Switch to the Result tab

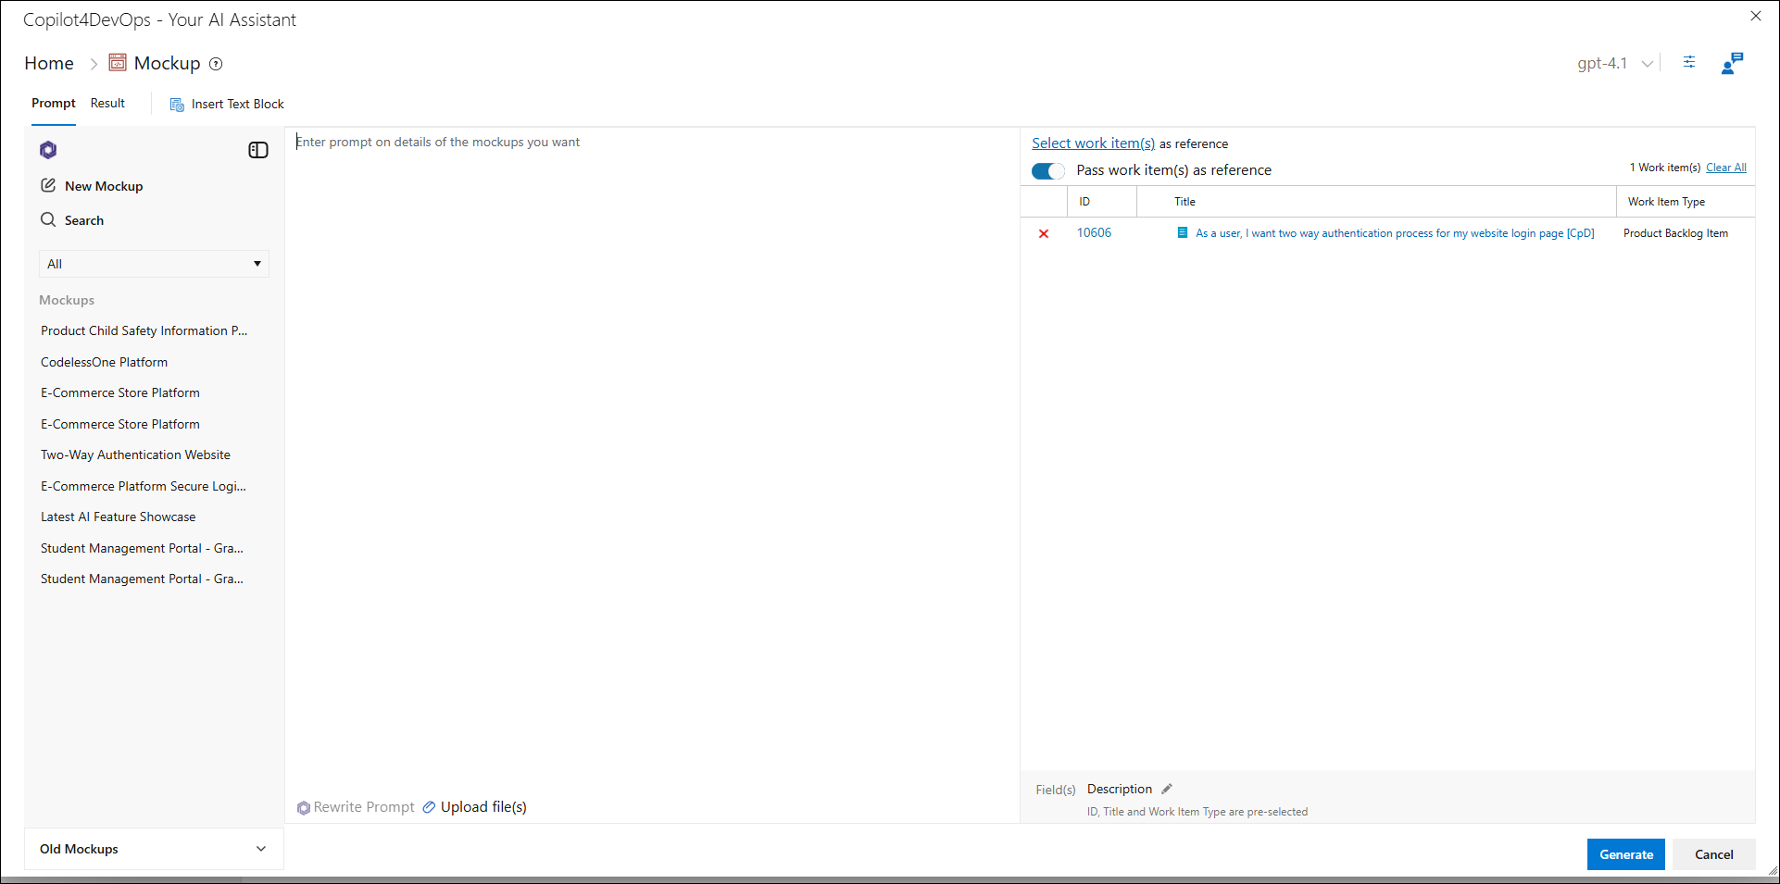[107, 104]
